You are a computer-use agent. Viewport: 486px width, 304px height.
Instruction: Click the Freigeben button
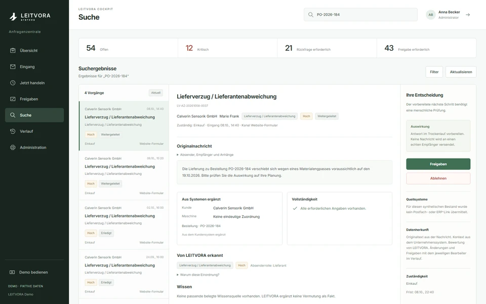438,164
